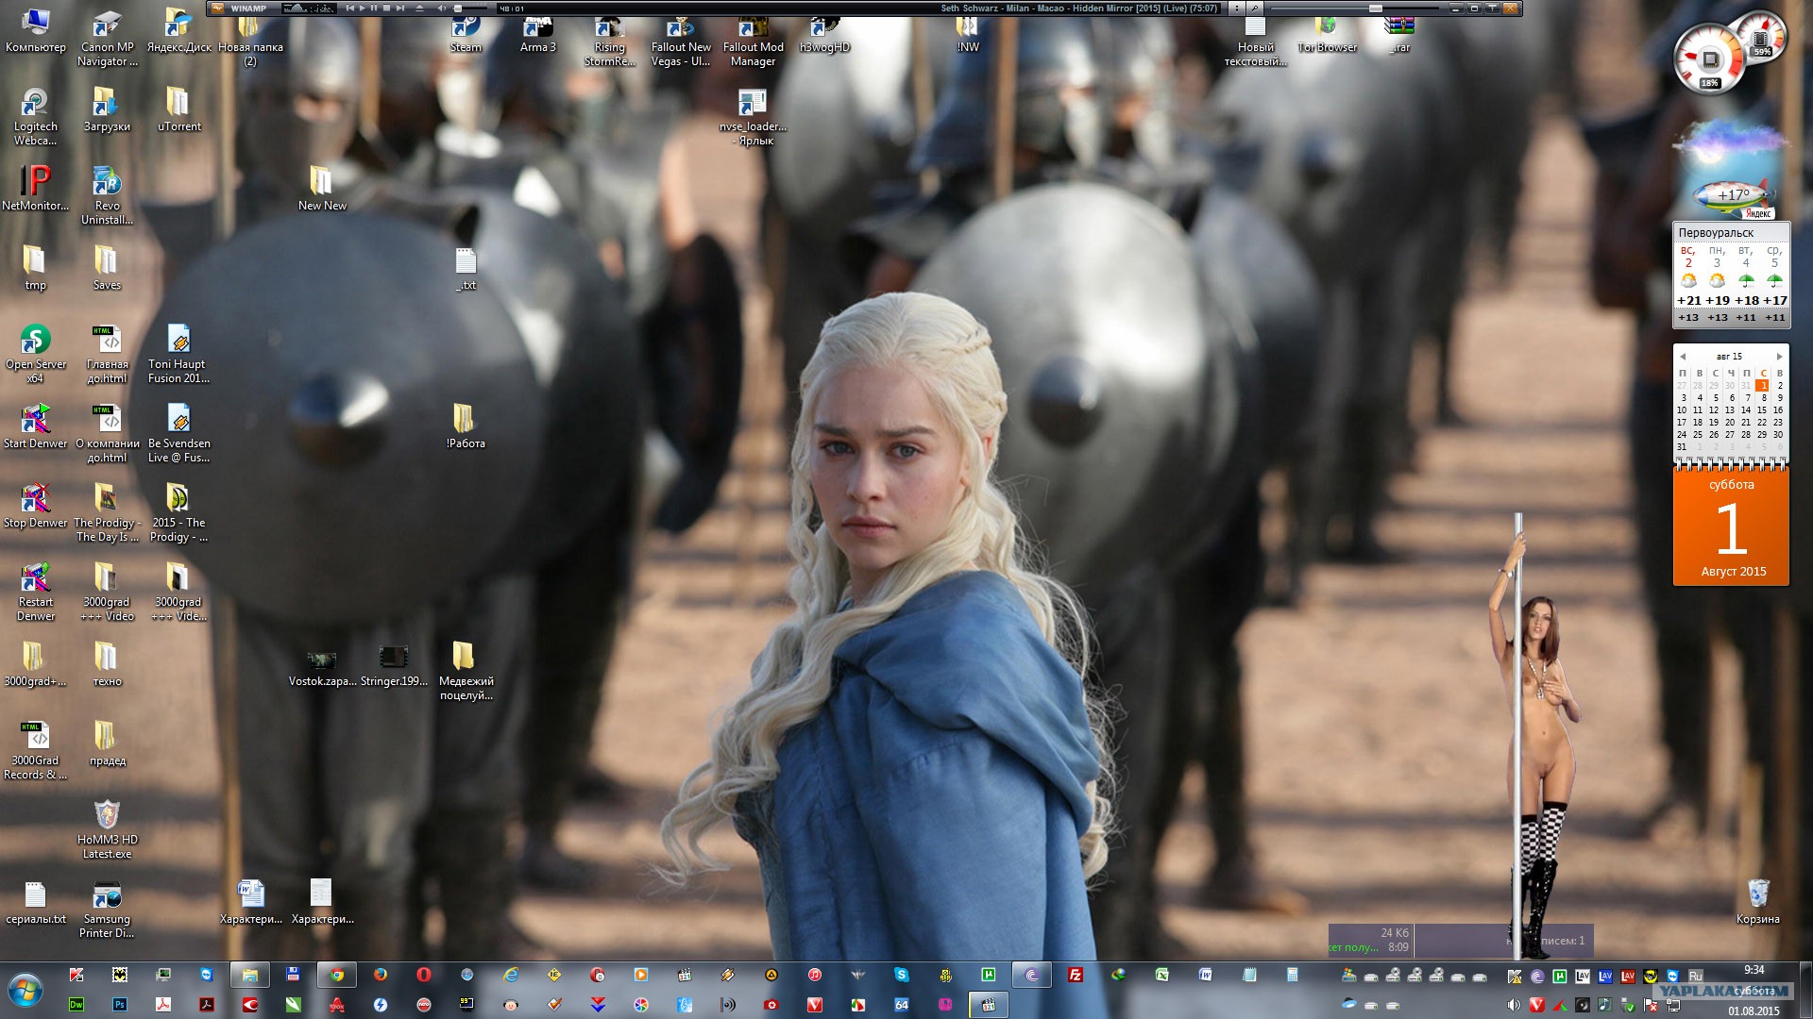1813x1019 pixels.
Task: Open iTunes from the taskbar
Action: coord(815,975)
